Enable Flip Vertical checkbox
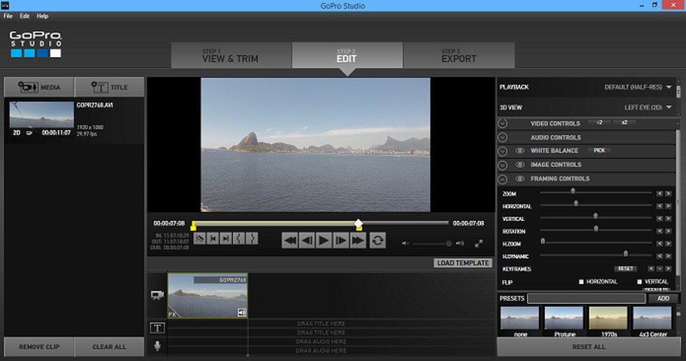Viewport: 686px width, 361px height. click(639, 282)
